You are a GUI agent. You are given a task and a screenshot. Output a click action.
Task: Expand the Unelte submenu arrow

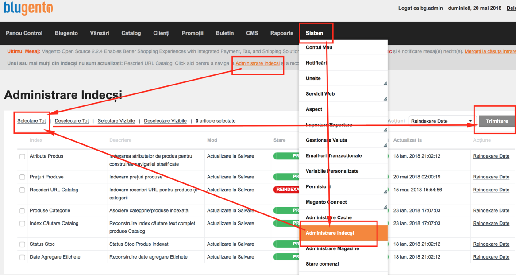385,83
